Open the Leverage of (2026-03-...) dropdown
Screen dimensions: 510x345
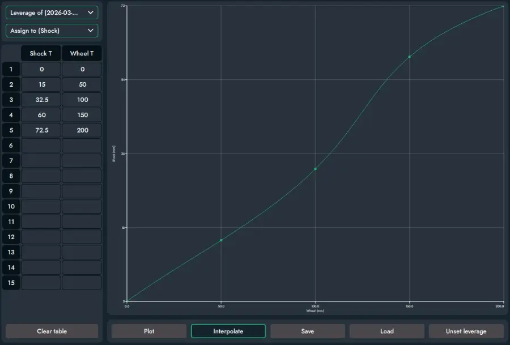[52, 12]
